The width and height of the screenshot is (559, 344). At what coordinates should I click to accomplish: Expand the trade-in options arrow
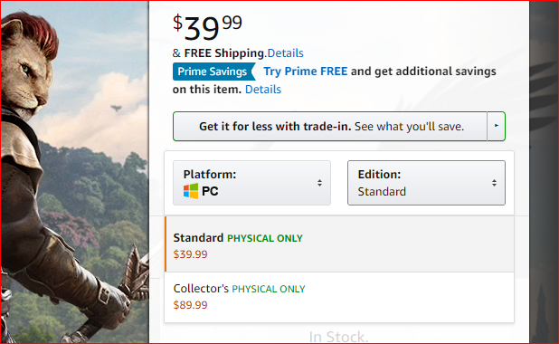(x=497, y=126)
